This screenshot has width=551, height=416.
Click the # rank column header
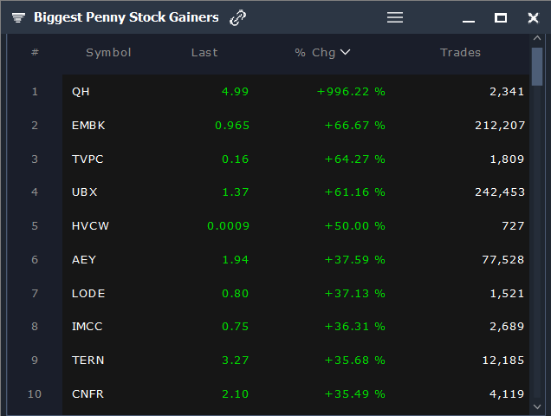[x=35, y=53]
